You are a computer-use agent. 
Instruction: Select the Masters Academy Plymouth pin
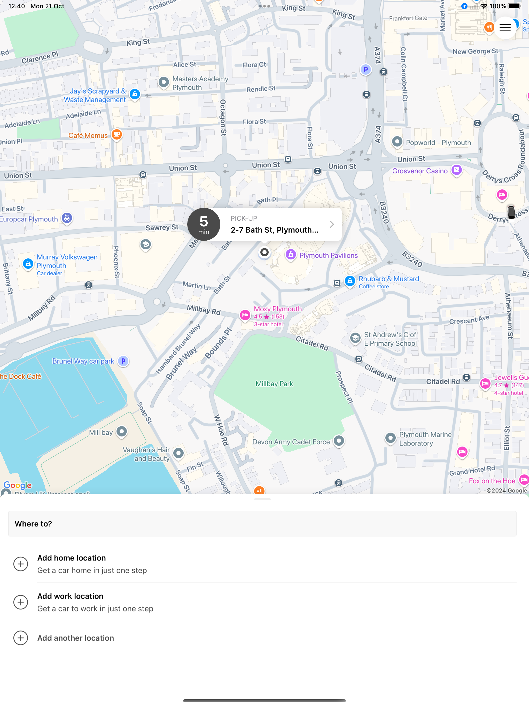pos(164,82)
